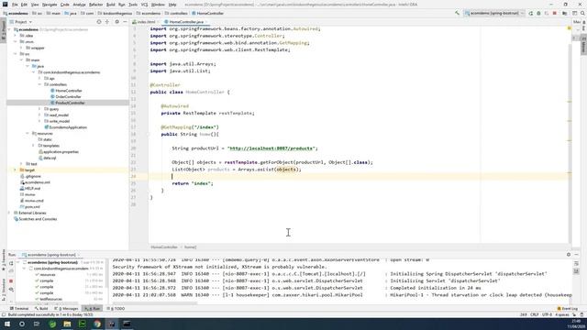Screen dimensions: 587x330
Task: Expand the read_model package node
Action: tap(39, 115)
